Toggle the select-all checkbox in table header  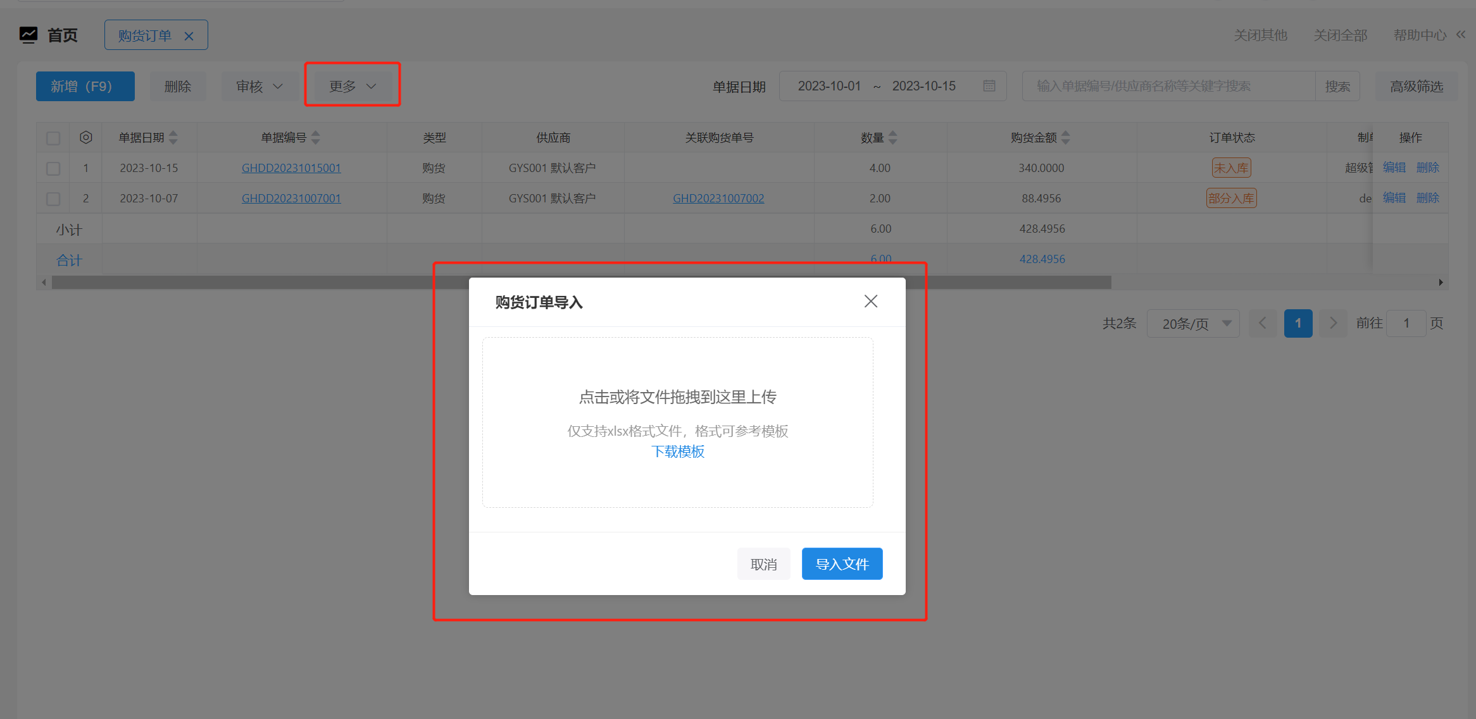(53, 138)
